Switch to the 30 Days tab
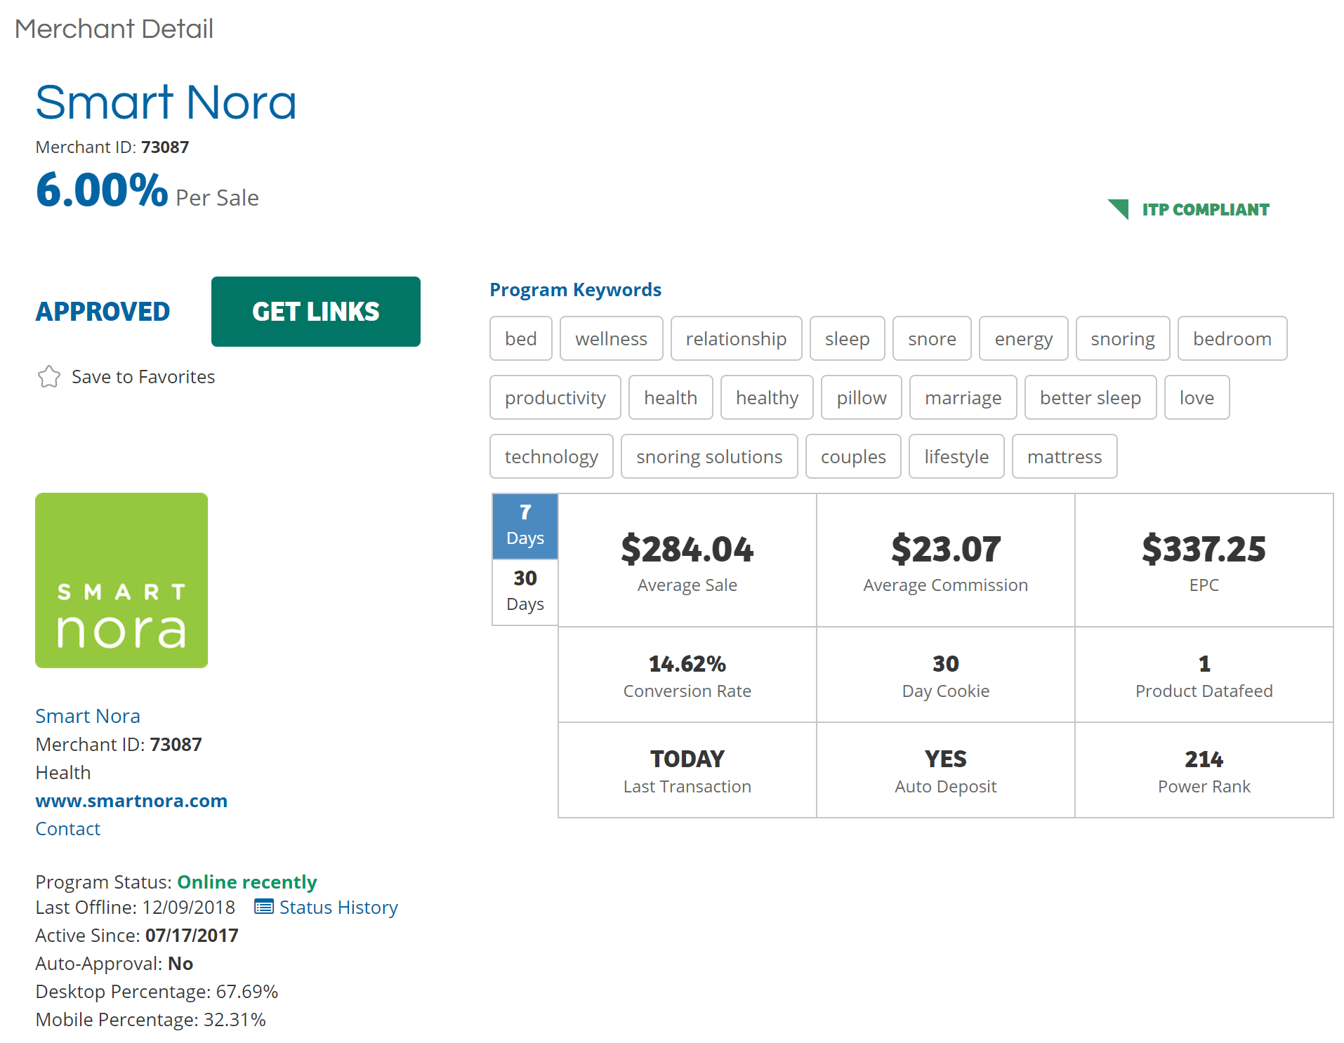1344x1043 pixels. pyautogui.click(x=525, y=592)
